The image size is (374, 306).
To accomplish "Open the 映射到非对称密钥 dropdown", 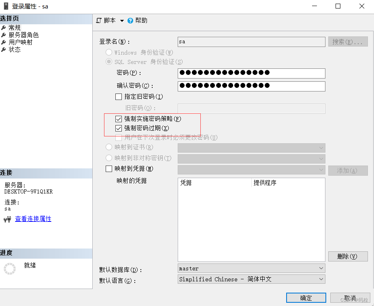I will [251, 159].
